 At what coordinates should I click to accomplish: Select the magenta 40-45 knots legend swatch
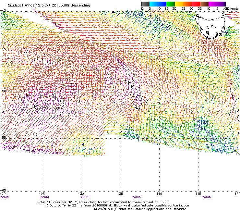coord(213,4)
